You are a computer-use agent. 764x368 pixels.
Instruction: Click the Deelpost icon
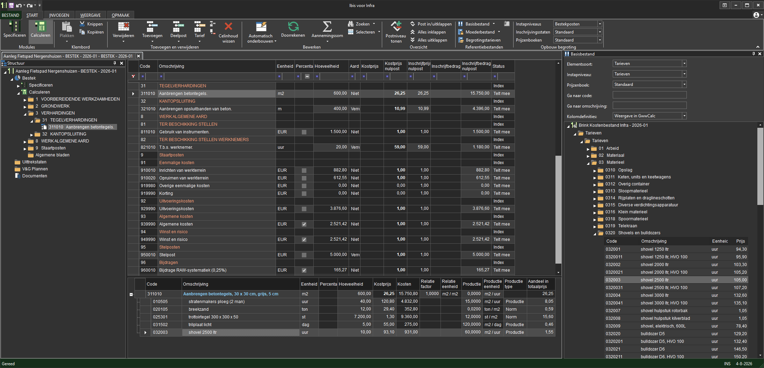coord(178,27)
